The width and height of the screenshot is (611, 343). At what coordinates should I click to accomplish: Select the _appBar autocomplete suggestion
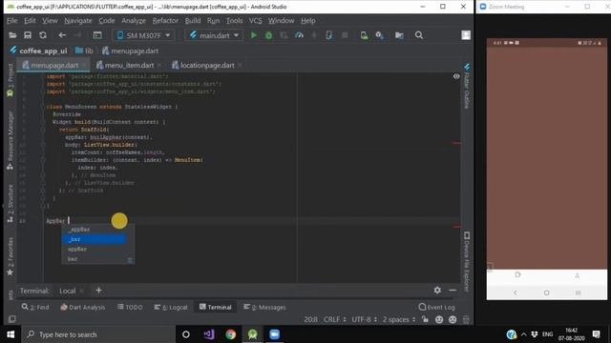97,230
